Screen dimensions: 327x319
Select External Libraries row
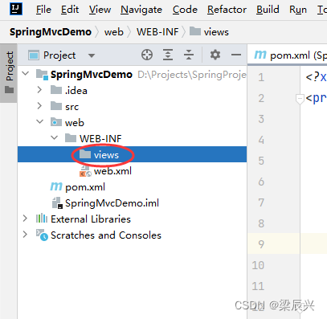[x=132, y=219]
